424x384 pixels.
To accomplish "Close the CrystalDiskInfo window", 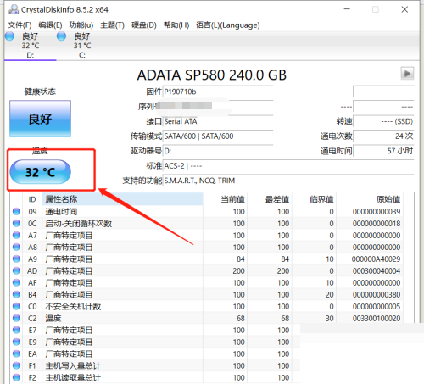I will coord(404,9).
